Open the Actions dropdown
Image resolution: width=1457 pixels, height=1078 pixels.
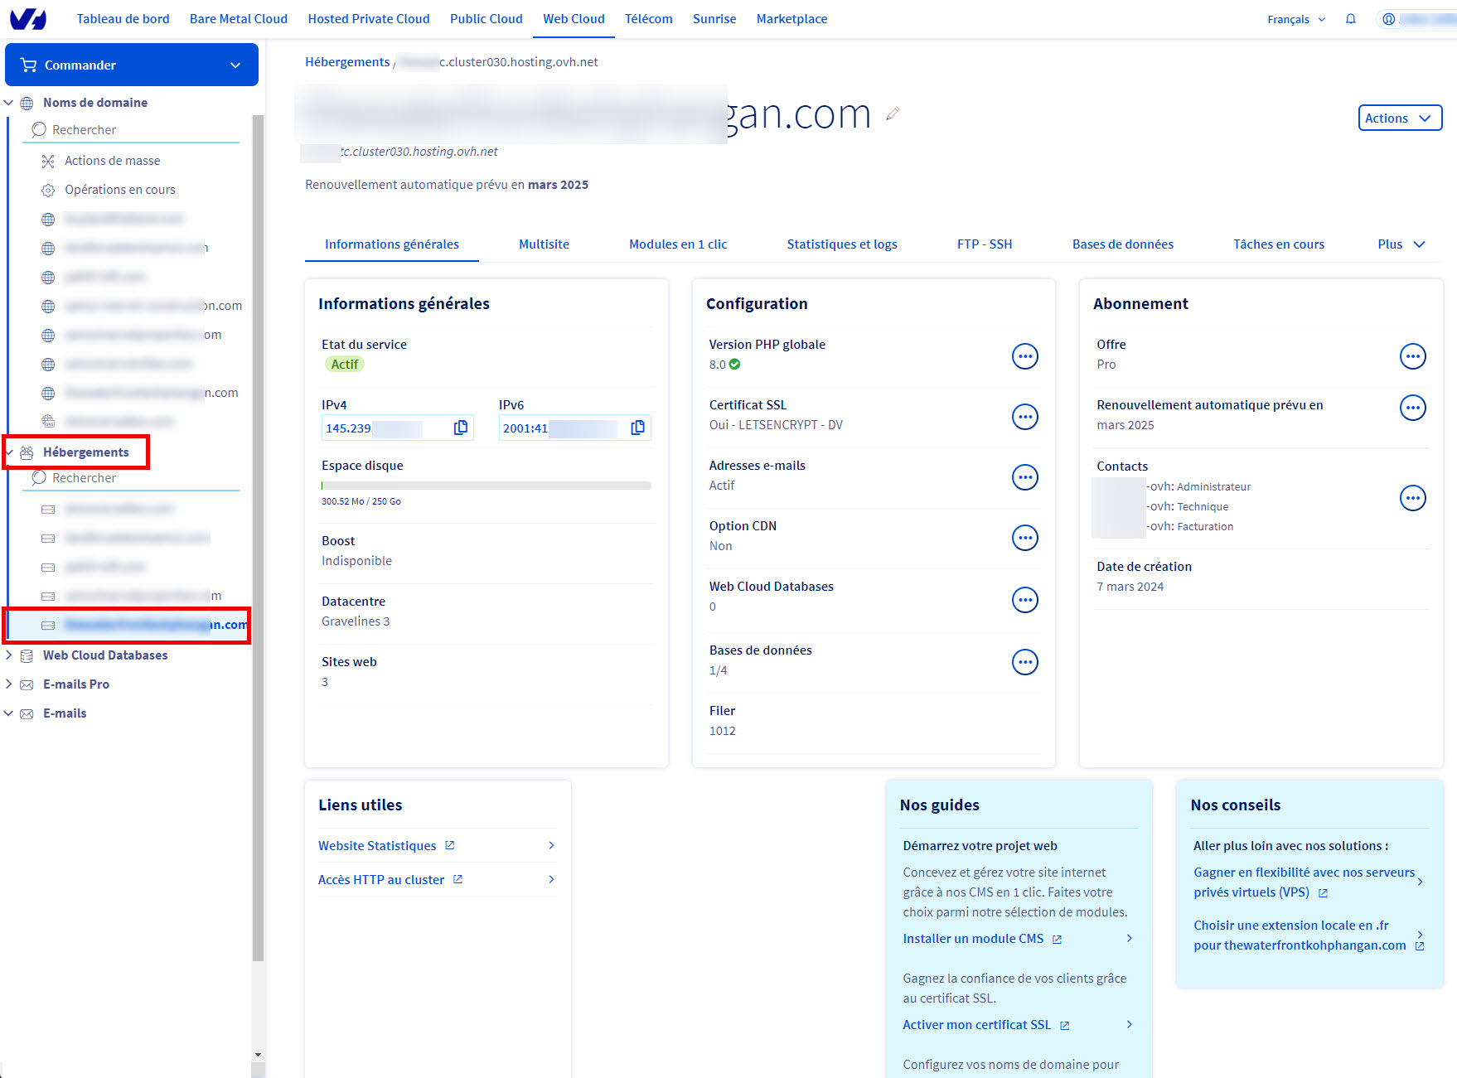point(1400,118)
